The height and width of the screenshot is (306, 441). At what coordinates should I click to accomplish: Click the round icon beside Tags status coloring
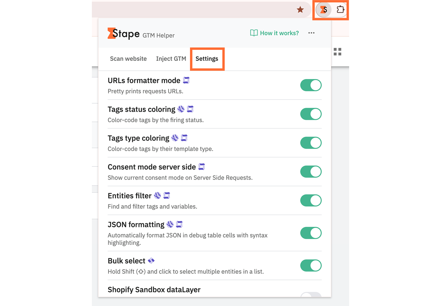pos(181,109)
